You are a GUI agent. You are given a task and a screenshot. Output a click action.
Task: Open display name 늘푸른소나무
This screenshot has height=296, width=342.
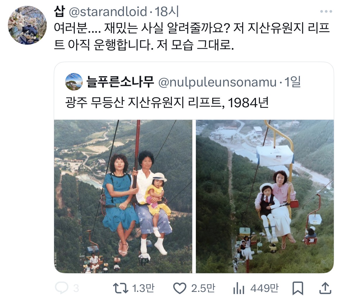pyautogui.click(x=120, y=82)
